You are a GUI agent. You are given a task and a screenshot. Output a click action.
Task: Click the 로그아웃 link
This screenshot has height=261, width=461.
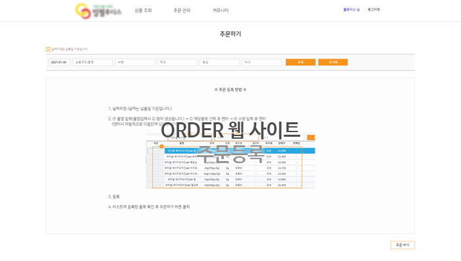(373, 10)
